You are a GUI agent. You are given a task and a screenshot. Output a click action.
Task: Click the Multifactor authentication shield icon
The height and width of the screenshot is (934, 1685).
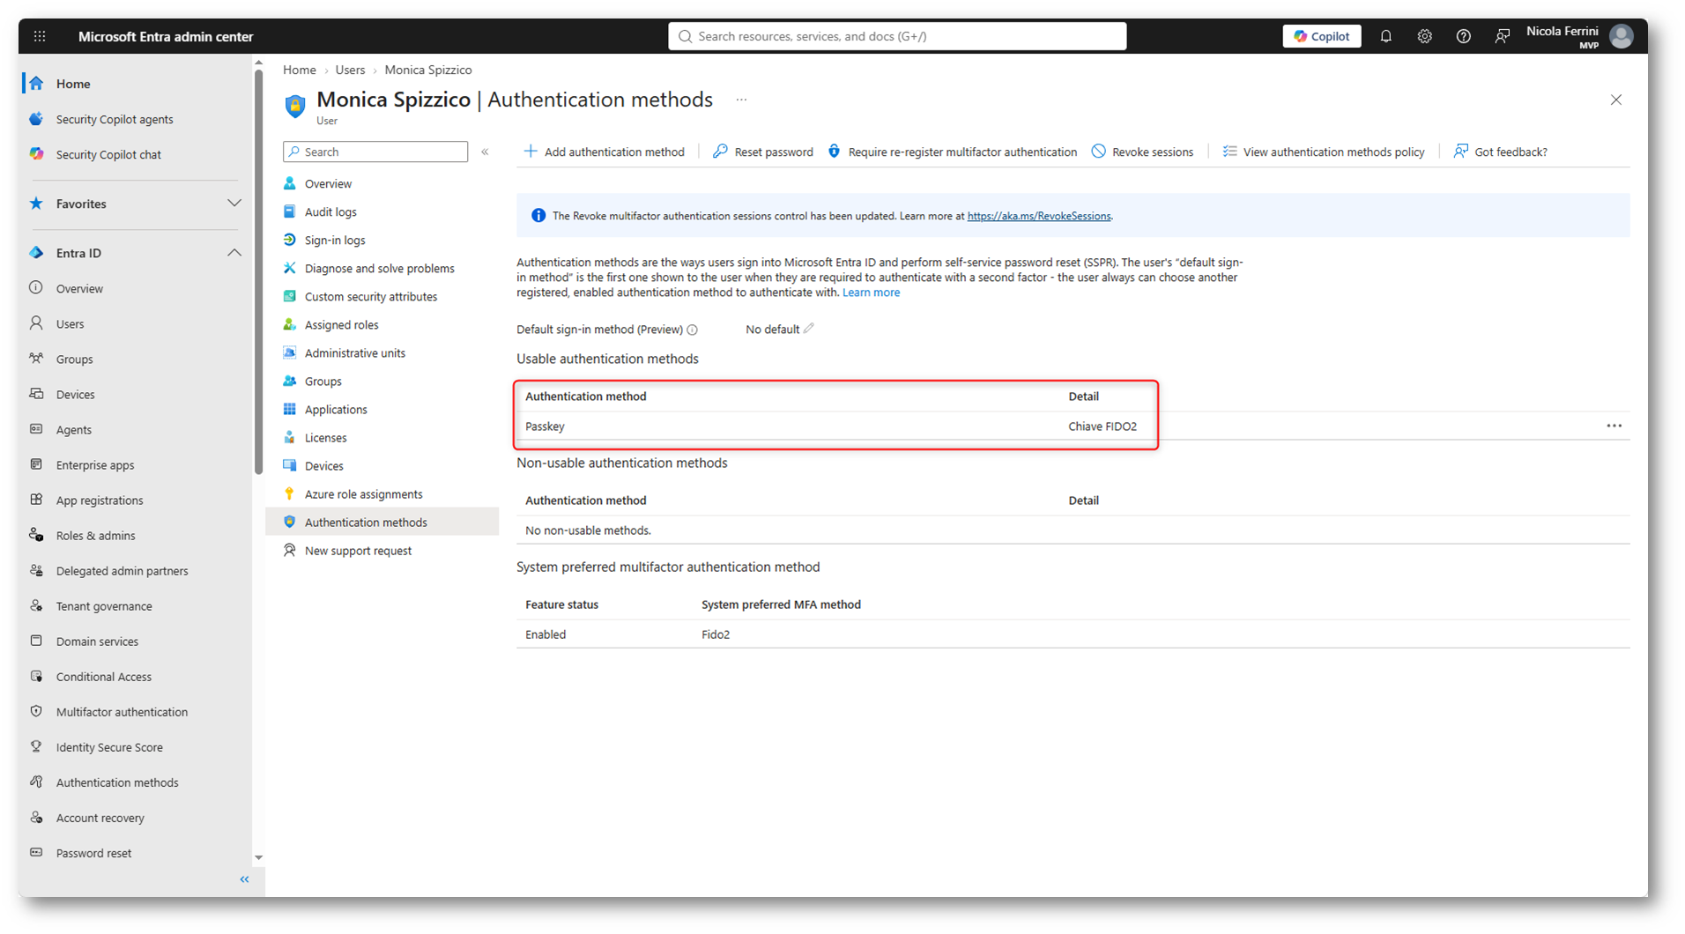pos(36,711)
